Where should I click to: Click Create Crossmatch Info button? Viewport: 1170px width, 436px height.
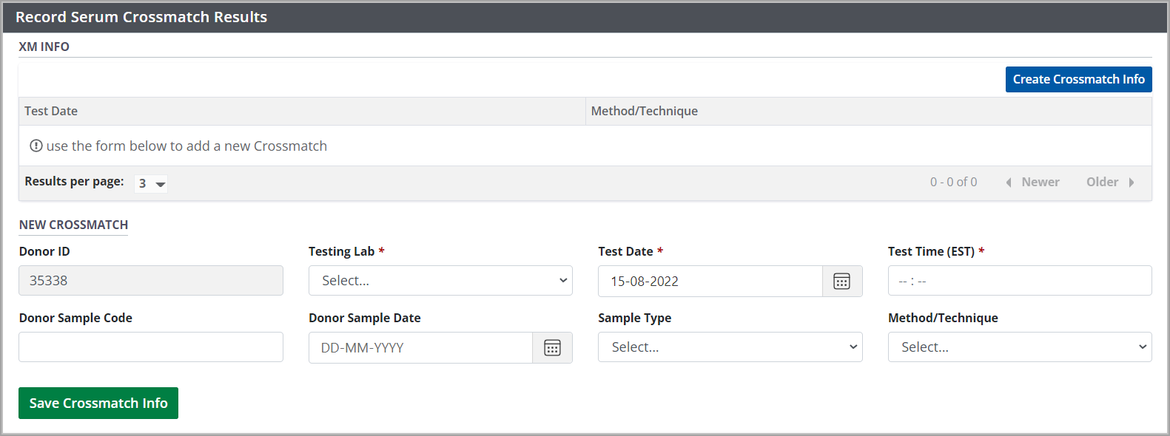pos(1077,80)
